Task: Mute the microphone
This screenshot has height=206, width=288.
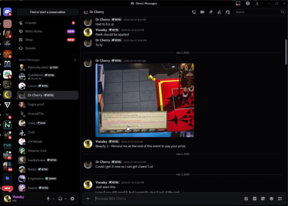Action: 48,198
